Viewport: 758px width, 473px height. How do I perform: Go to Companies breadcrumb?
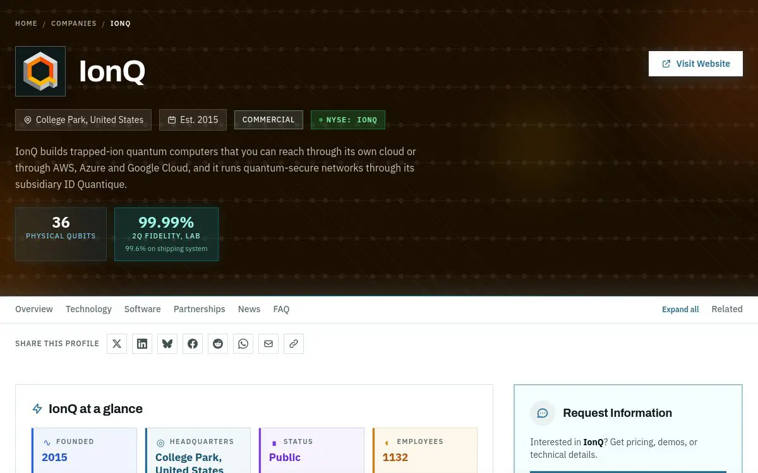point(74,23)
